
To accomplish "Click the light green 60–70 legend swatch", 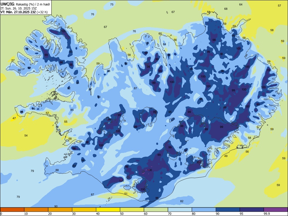I will tap(156, 210).
